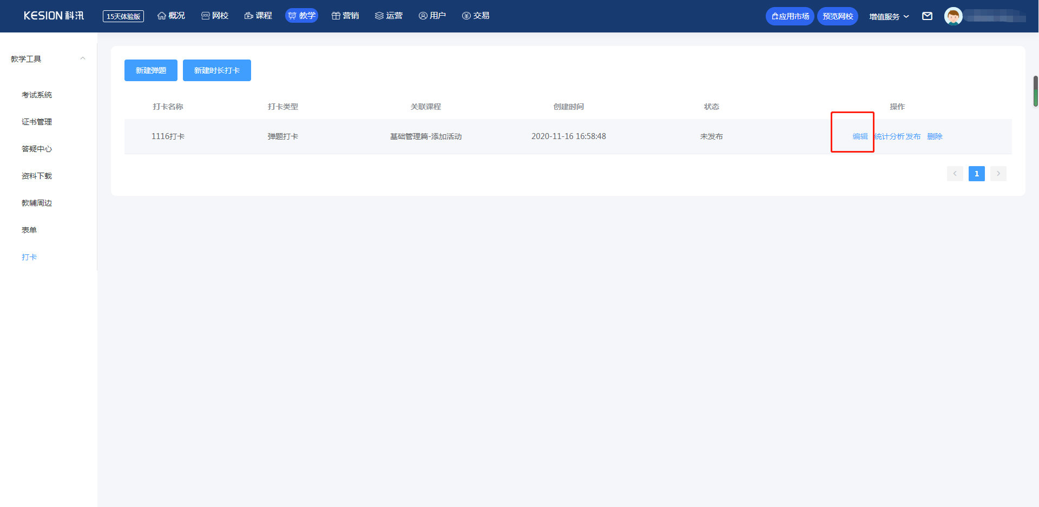1039x507 pixels.
Task: Open the 交易 transactions menu
Action: [x=476, y=16]
